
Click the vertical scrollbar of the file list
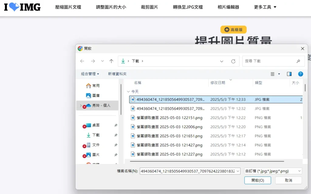pos(305,88)
